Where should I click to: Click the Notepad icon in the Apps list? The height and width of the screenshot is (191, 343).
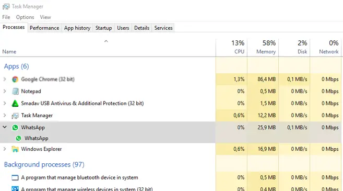(x=15, y=91)
